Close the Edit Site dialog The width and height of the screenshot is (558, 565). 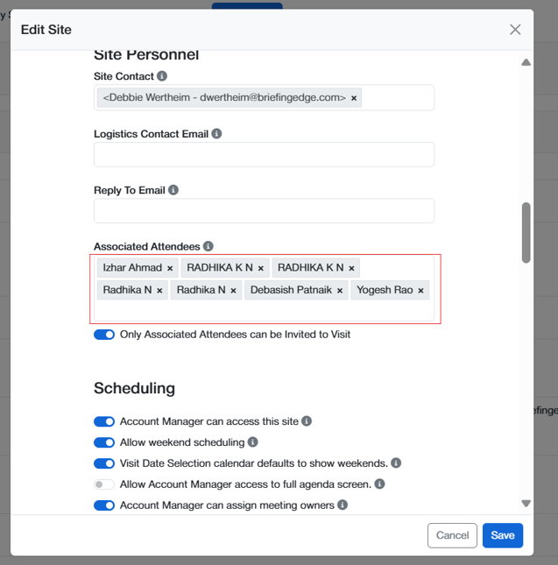[x=515, y=30]
